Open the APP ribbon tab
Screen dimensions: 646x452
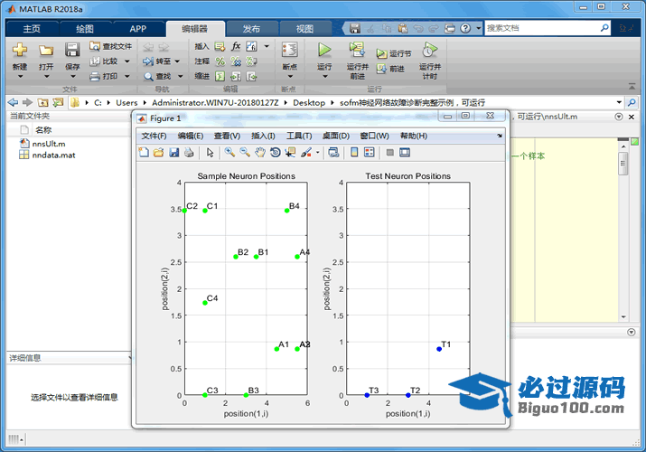(138, 28)
